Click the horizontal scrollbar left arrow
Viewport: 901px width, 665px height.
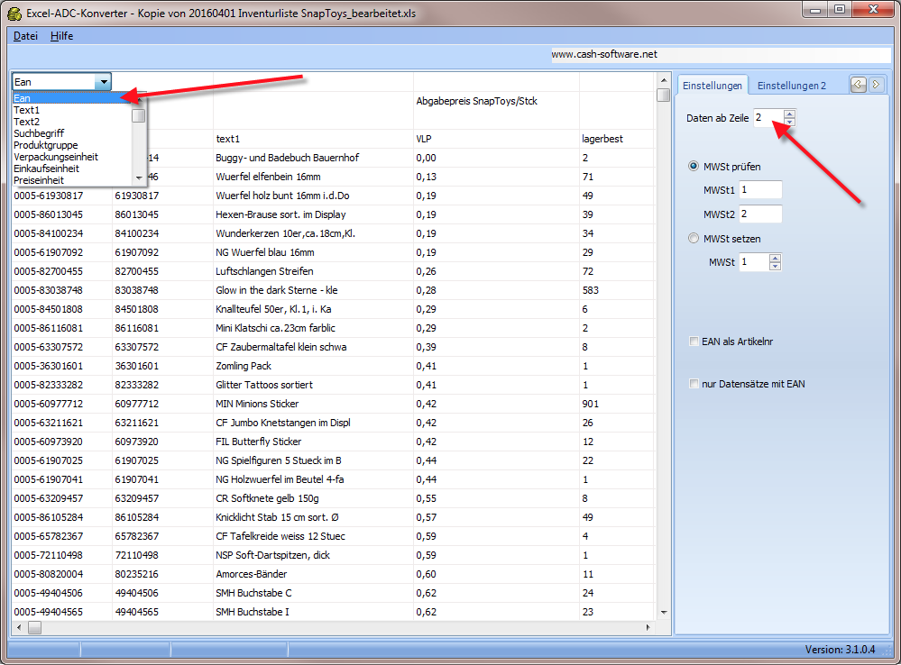pyautogui.click(x=19, y=628)
